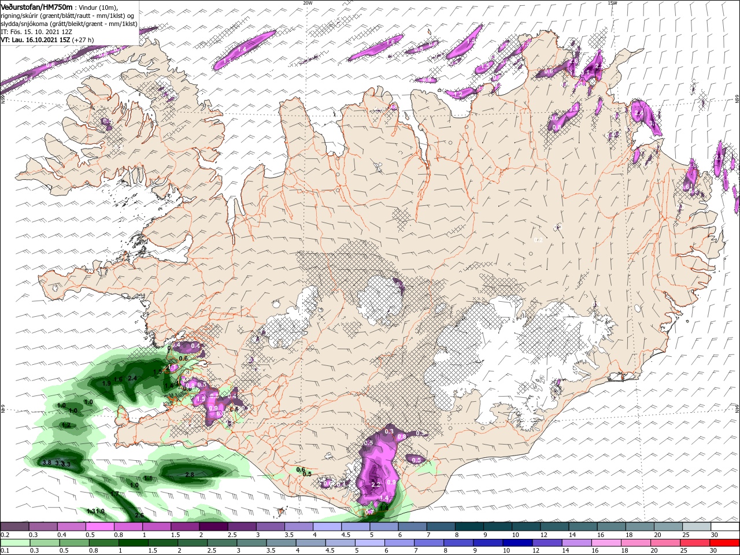Screen dimensions: 740x555
Task: Click the '20W' longitude label
Action: (308, 3)
